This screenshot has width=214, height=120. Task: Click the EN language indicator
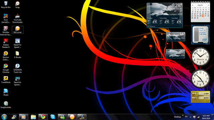tap(186, 117)
